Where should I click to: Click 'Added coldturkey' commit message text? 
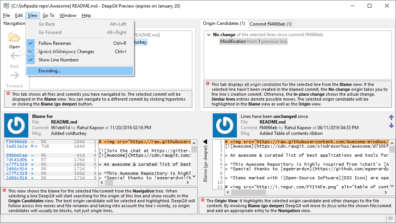pos(69,133)
